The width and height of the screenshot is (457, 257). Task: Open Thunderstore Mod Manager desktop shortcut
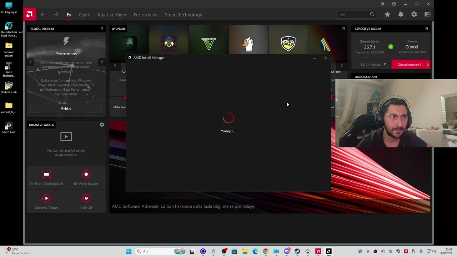9,30
